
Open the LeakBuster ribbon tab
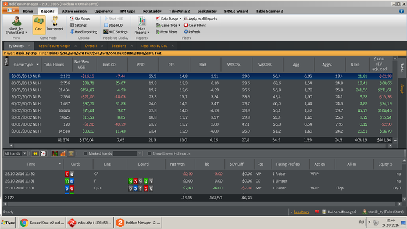207,12
